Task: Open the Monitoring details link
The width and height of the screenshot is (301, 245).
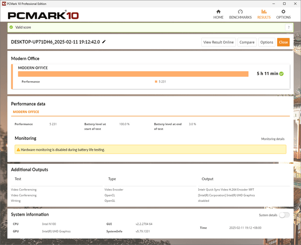Action: pyautogui.click(x=273, y=139)
